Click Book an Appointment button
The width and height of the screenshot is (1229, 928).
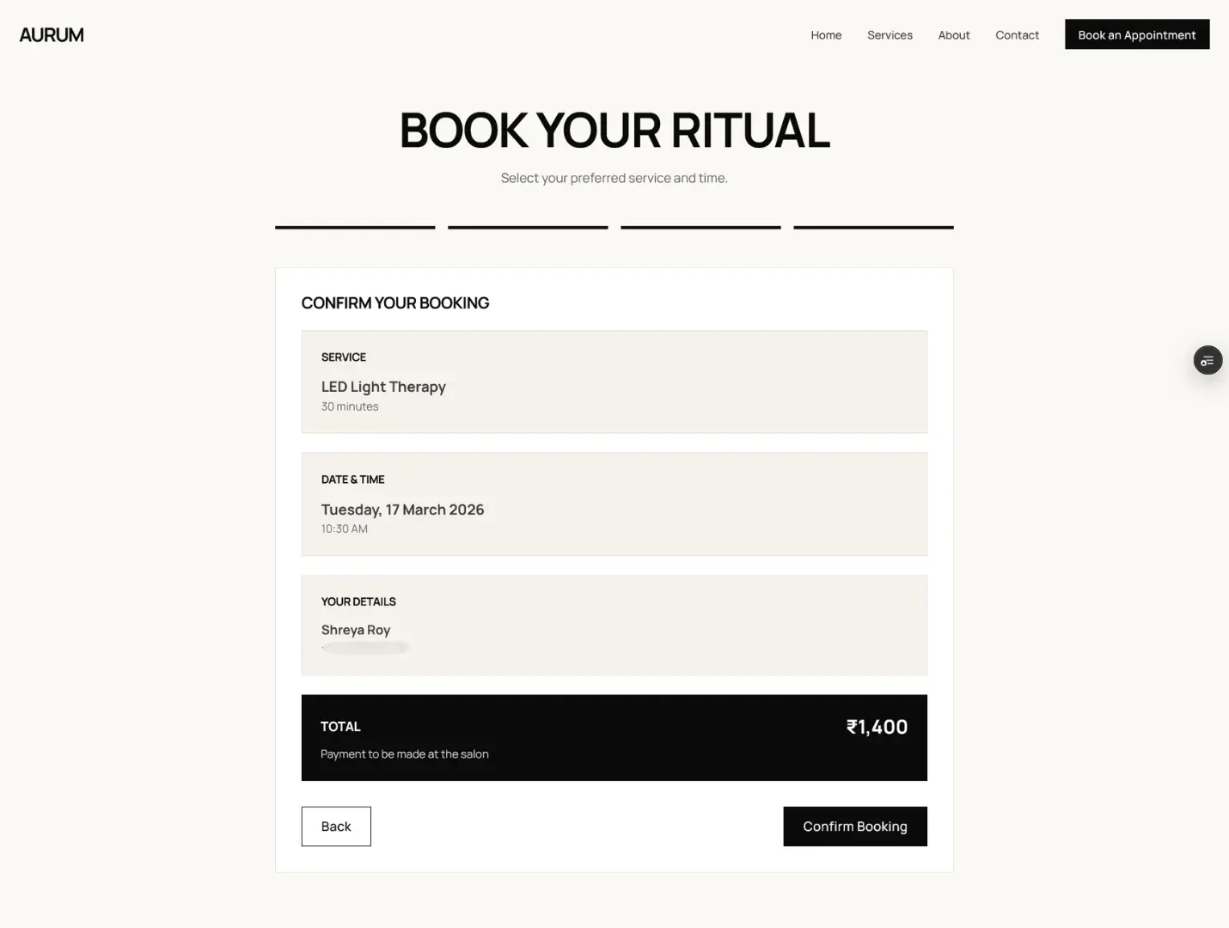[x=1137, y=34]
